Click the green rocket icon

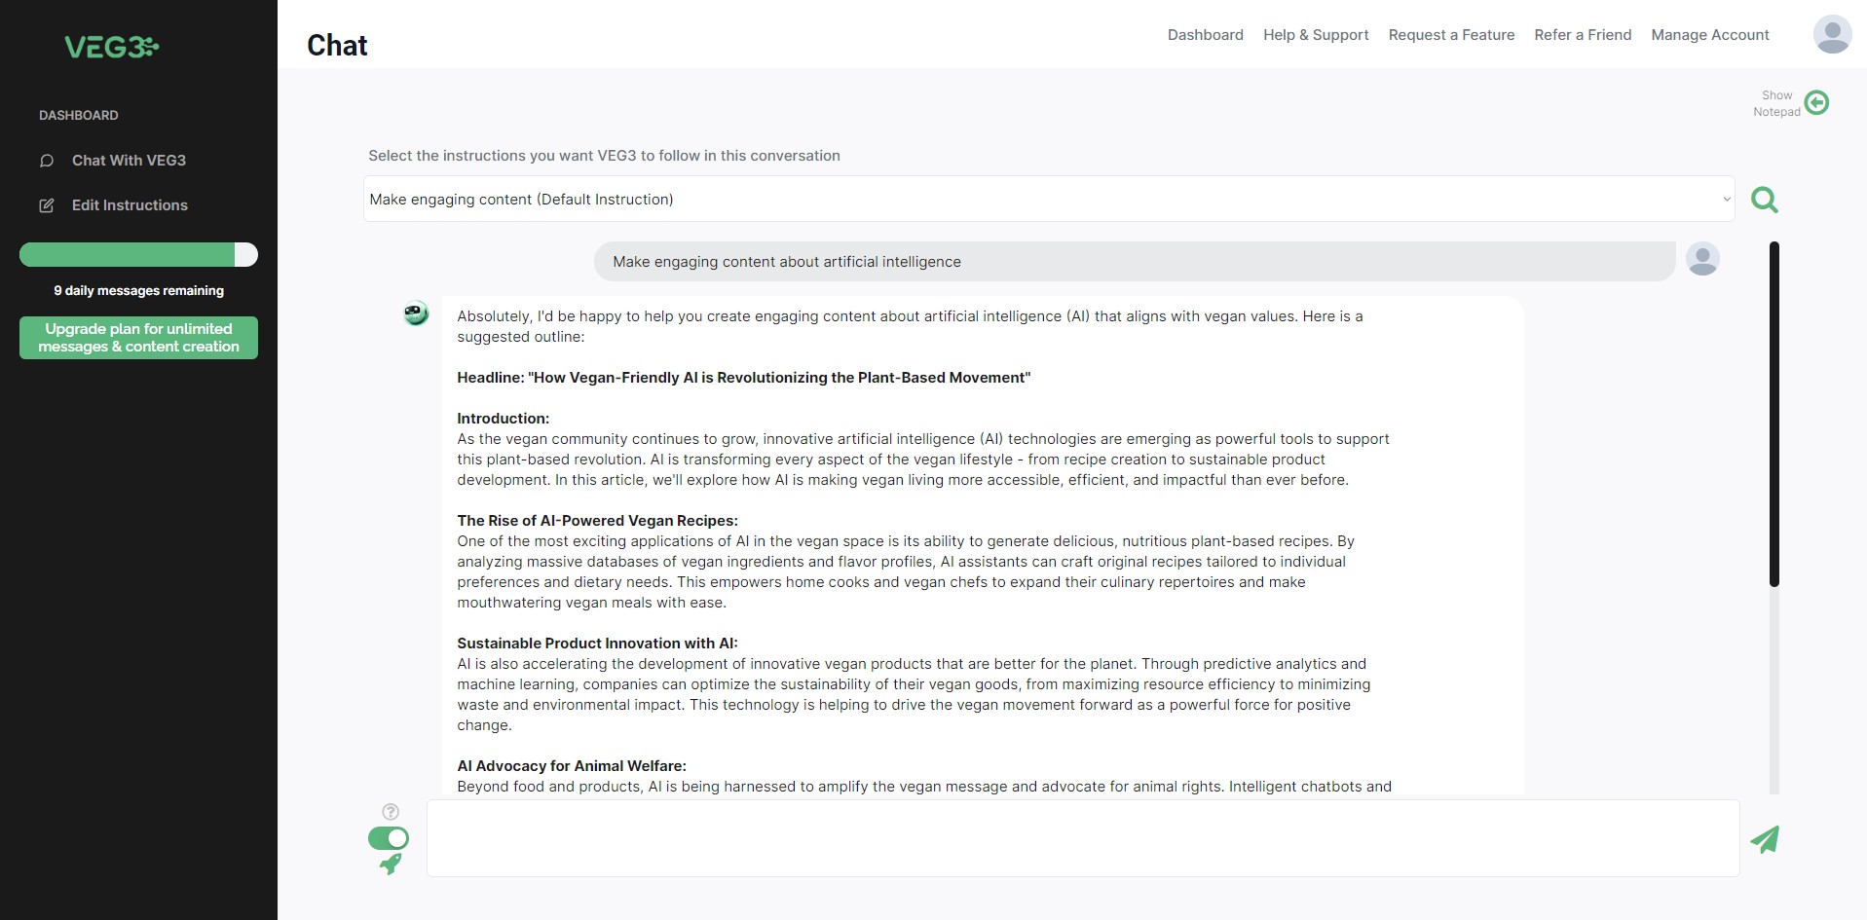(x=391, y=864)
